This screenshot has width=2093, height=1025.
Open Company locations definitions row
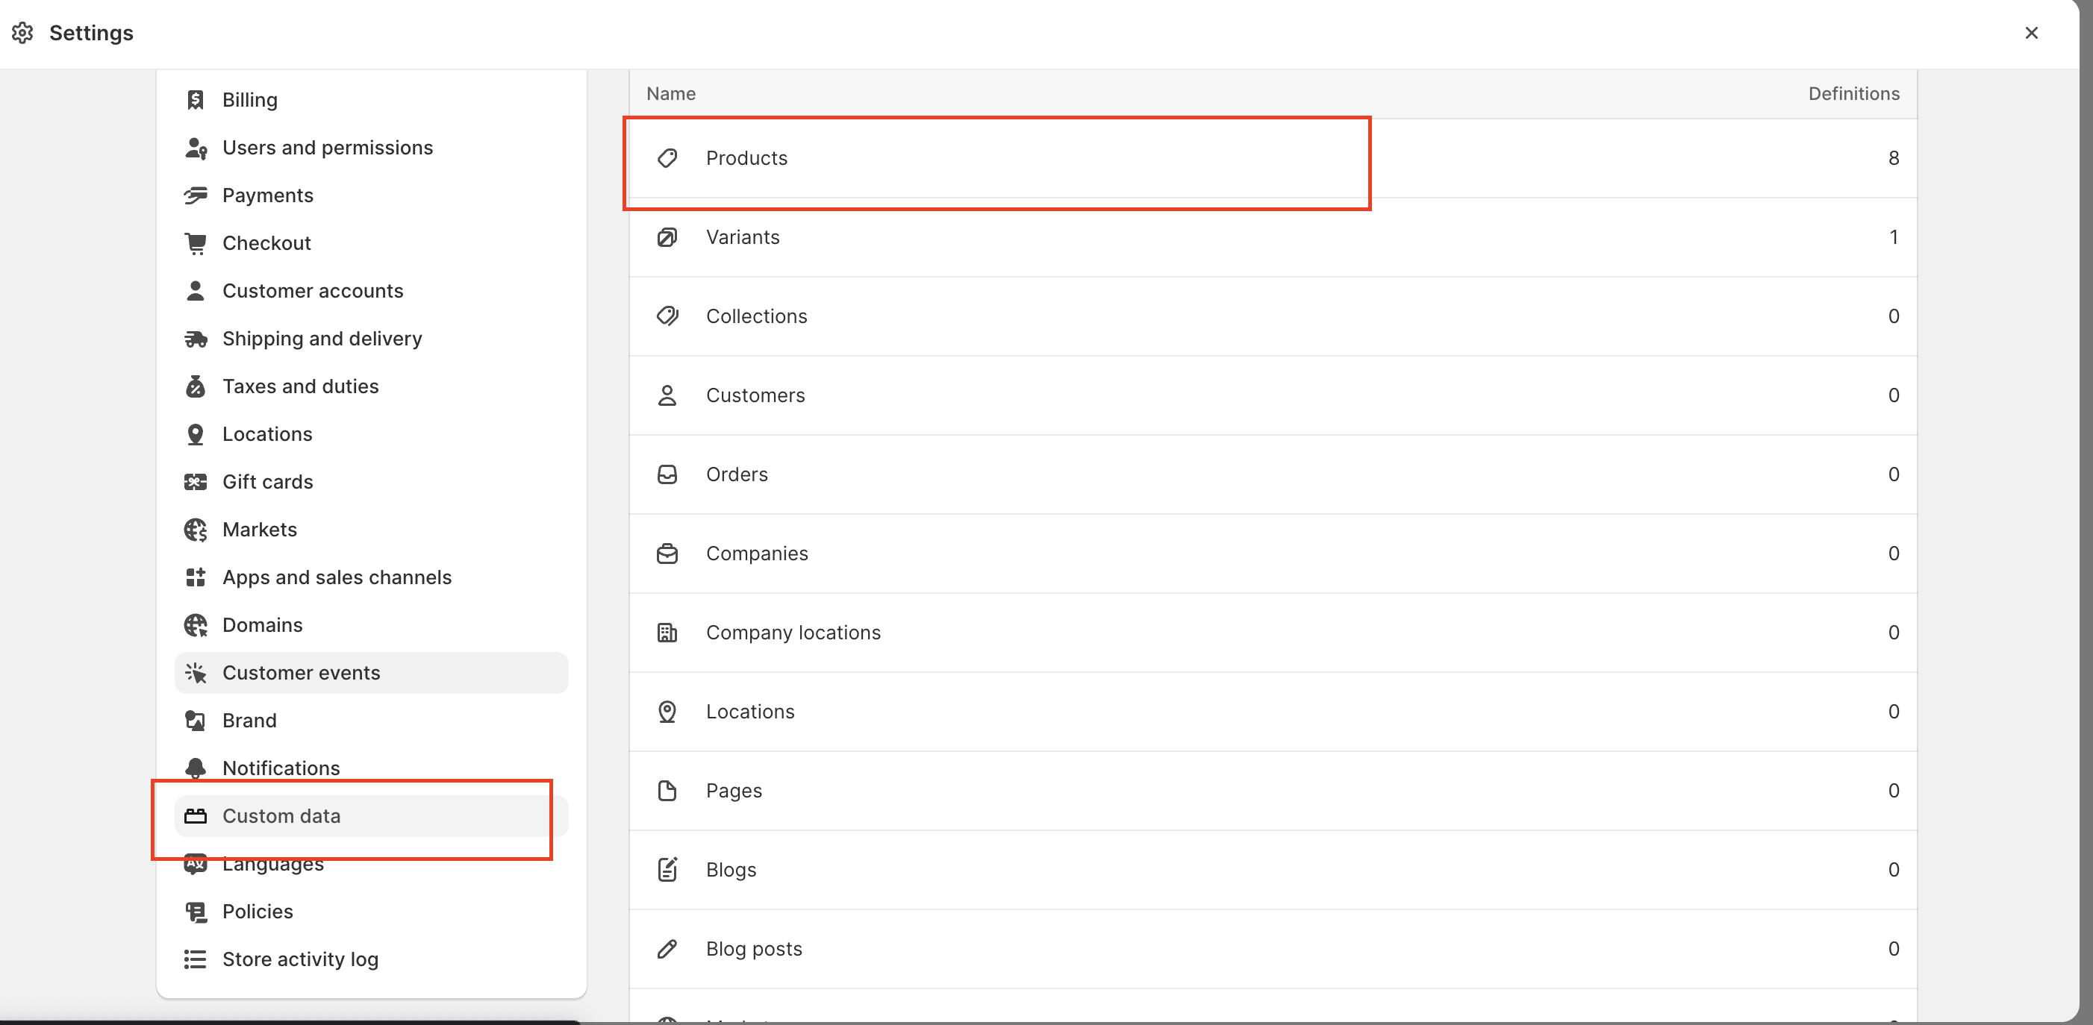tap(792, 633)
